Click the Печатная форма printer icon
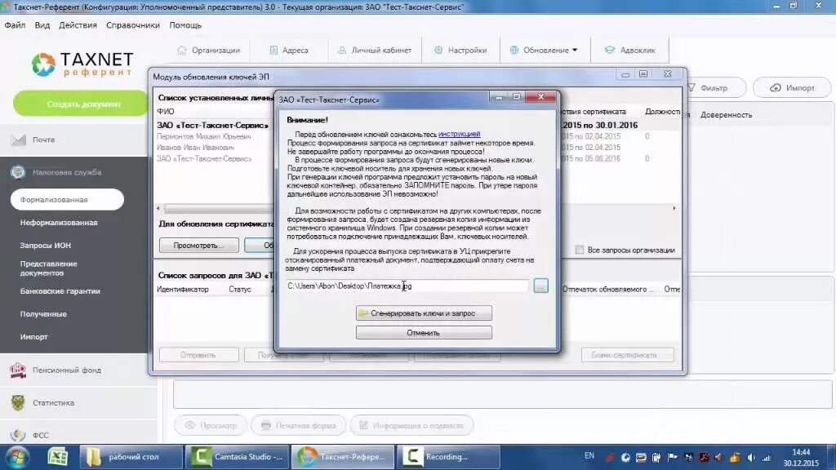This screenshot has width=836, height=470. (265, 425)
